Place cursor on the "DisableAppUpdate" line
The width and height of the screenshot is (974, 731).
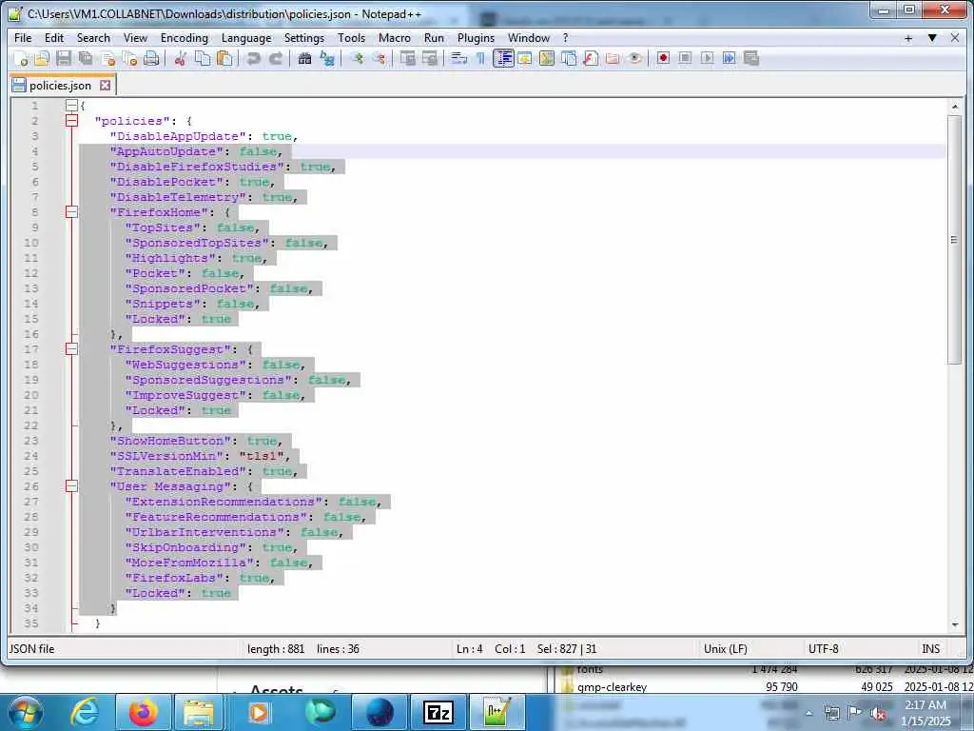click(204, 136)
